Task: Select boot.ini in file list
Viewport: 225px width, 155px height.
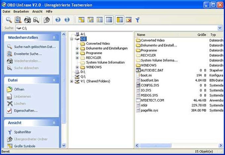Action: click(146, 75)
